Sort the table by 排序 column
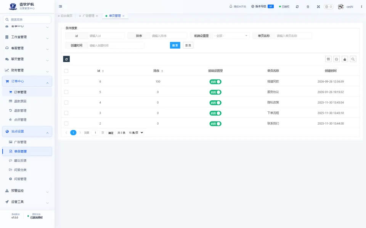Image resolution: width=366 pixels, height=228 pixels. [162, 71]
